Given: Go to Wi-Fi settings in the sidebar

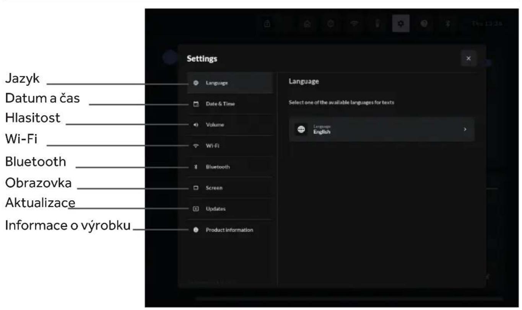Looking at the screenshot, I should (x=230, y=146).
